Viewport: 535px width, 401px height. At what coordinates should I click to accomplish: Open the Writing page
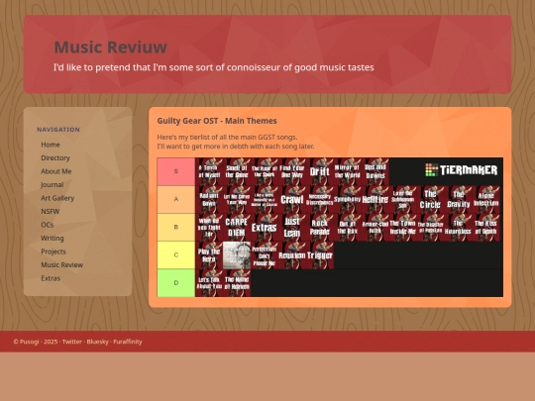(53, 238)
